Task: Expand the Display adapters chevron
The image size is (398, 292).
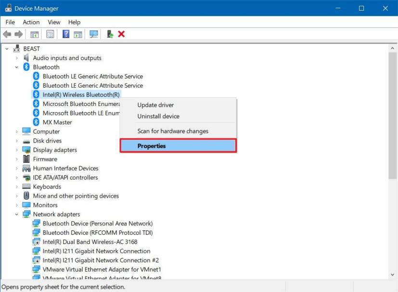Action: [17, 150]
